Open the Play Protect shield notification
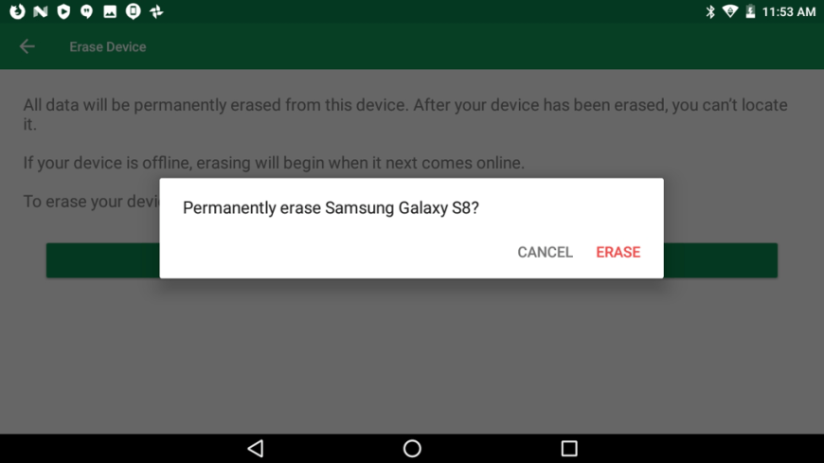Image resolution: width=824 pixels, height=463 pixels. coord(63,11)
